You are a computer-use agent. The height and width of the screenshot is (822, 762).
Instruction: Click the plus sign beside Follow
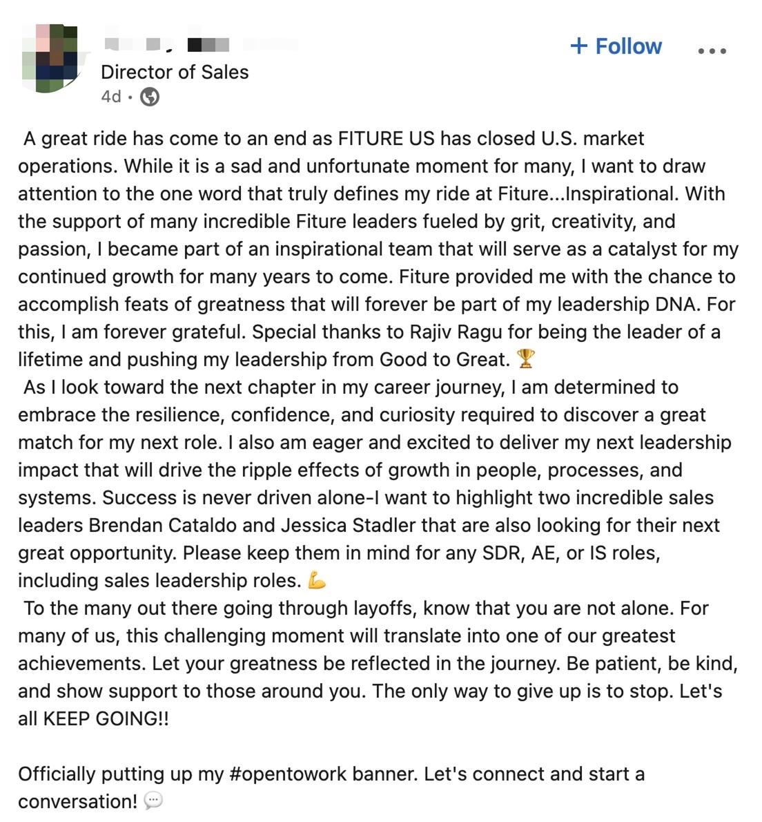578,46
